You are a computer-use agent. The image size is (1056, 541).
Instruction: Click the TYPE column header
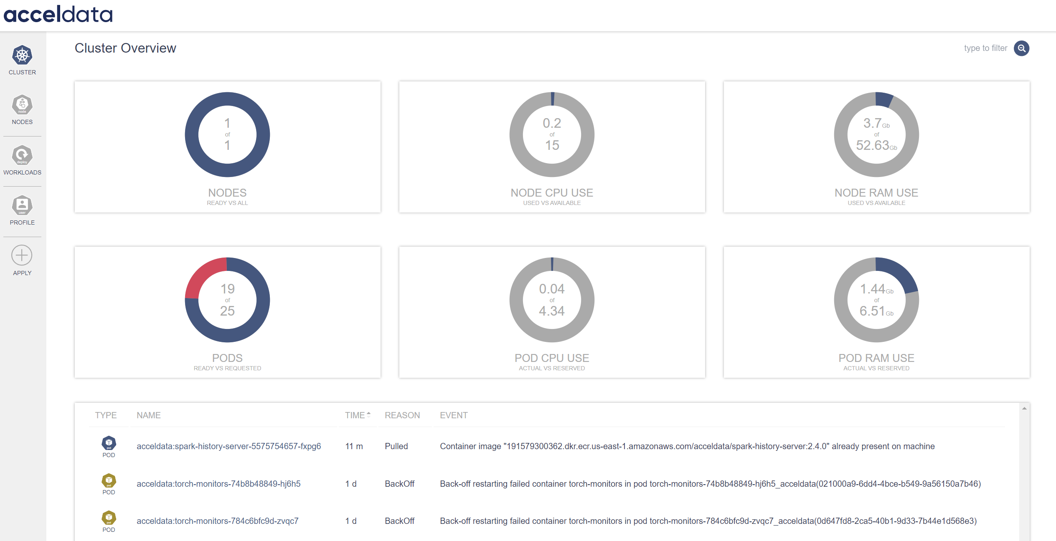(106, 415)
